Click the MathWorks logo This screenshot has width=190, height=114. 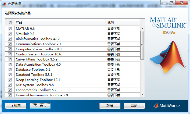pyautogui.click(x=167, y=106)
